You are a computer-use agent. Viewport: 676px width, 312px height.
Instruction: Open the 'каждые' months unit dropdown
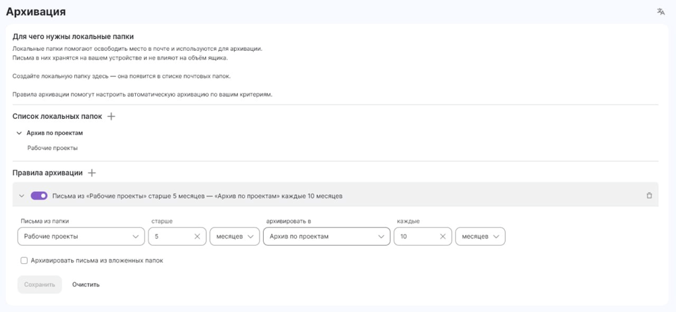coord(480,236)
